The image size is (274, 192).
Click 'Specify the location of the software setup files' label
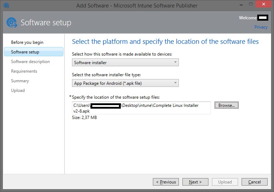(116, 97)
